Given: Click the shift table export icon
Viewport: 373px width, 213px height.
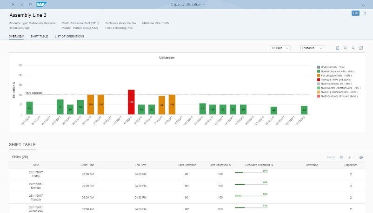Looking at the screenshot, I should coord(342,157).
